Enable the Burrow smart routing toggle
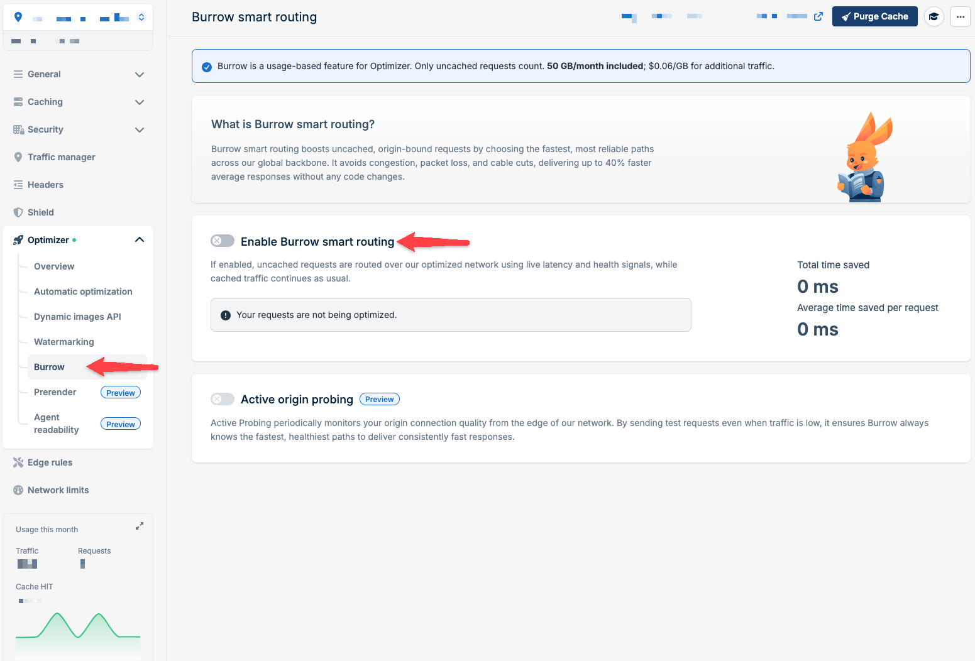The width and height of the screenshot is (975, 661). pyautogui.click(x=223, y=241)
